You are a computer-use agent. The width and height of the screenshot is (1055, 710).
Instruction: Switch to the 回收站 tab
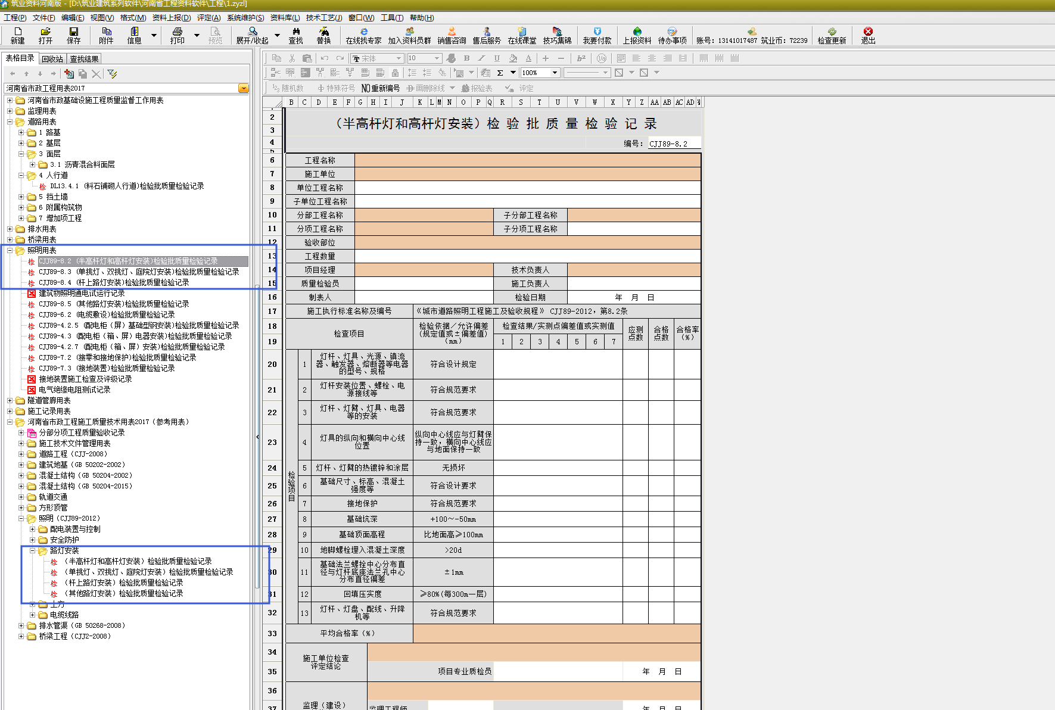tap(52, 59)
